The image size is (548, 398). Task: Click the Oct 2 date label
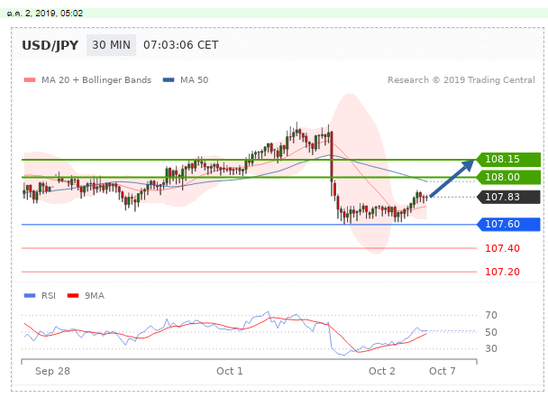(x=381, y=371)
